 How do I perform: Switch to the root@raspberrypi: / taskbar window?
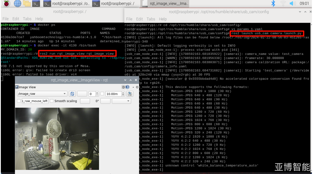(113, 3)
